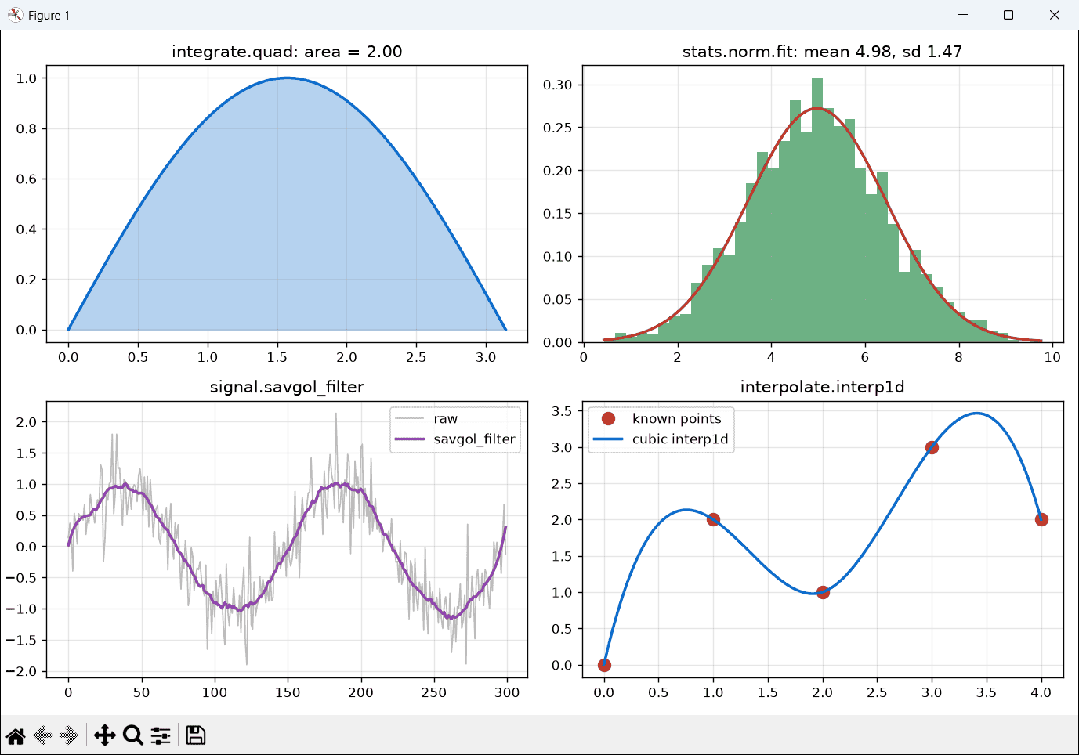
Task: Click the known point at x=1.0
Action: pos(713,519)
